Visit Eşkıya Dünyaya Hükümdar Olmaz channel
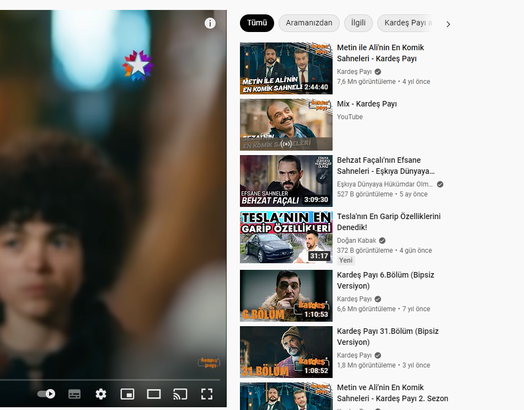 (x=384, y=184)
